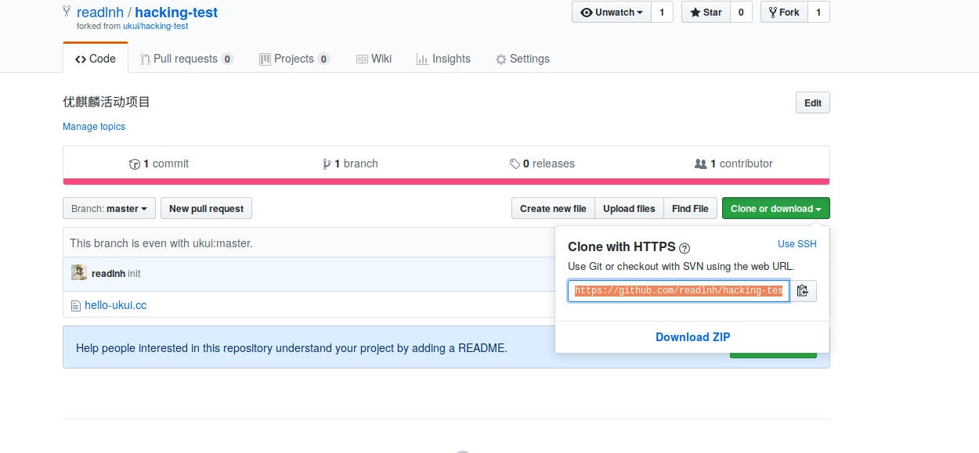Image resolution: width=979 pixels, height=453 pixels.
Task: Open the hello-ukui.cc file
Action: pyautogui.click(x=115, y=305)
